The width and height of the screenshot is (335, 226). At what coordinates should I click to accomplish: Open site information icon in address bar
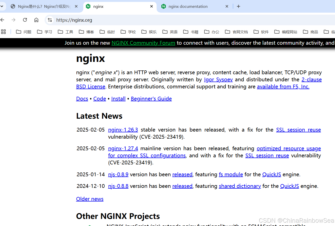(50, 20)
